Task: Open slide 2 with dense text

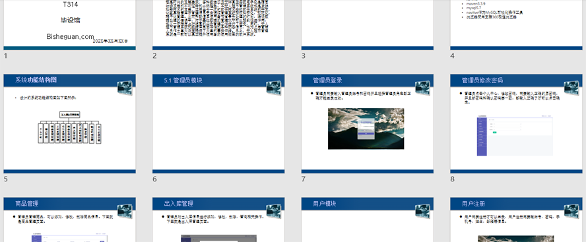Action: pyautogui.click(x=218, y=24)
